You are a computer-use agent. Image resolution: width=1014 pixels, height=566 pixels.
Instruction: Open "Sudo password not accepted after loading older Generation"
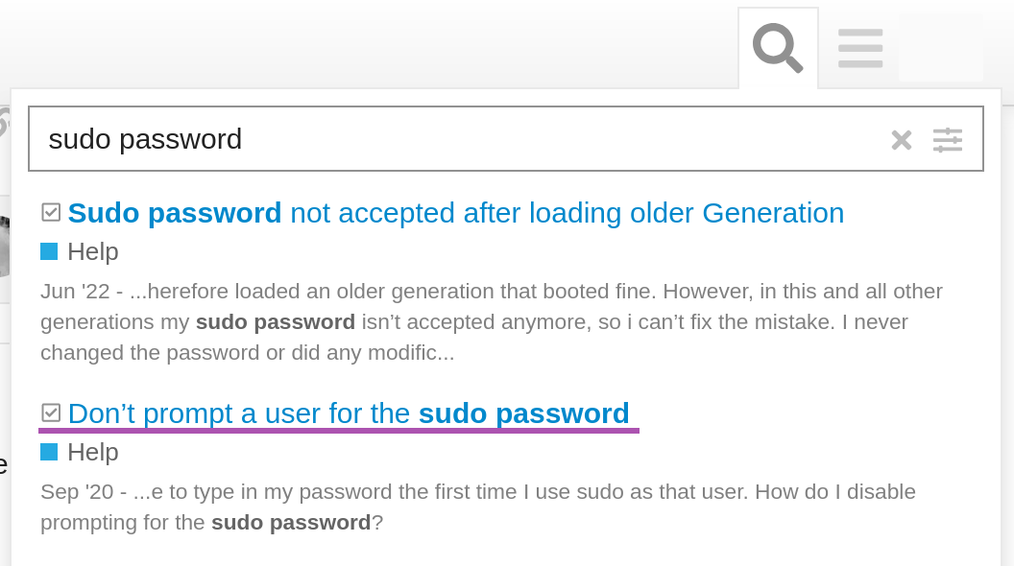(456, 212)
